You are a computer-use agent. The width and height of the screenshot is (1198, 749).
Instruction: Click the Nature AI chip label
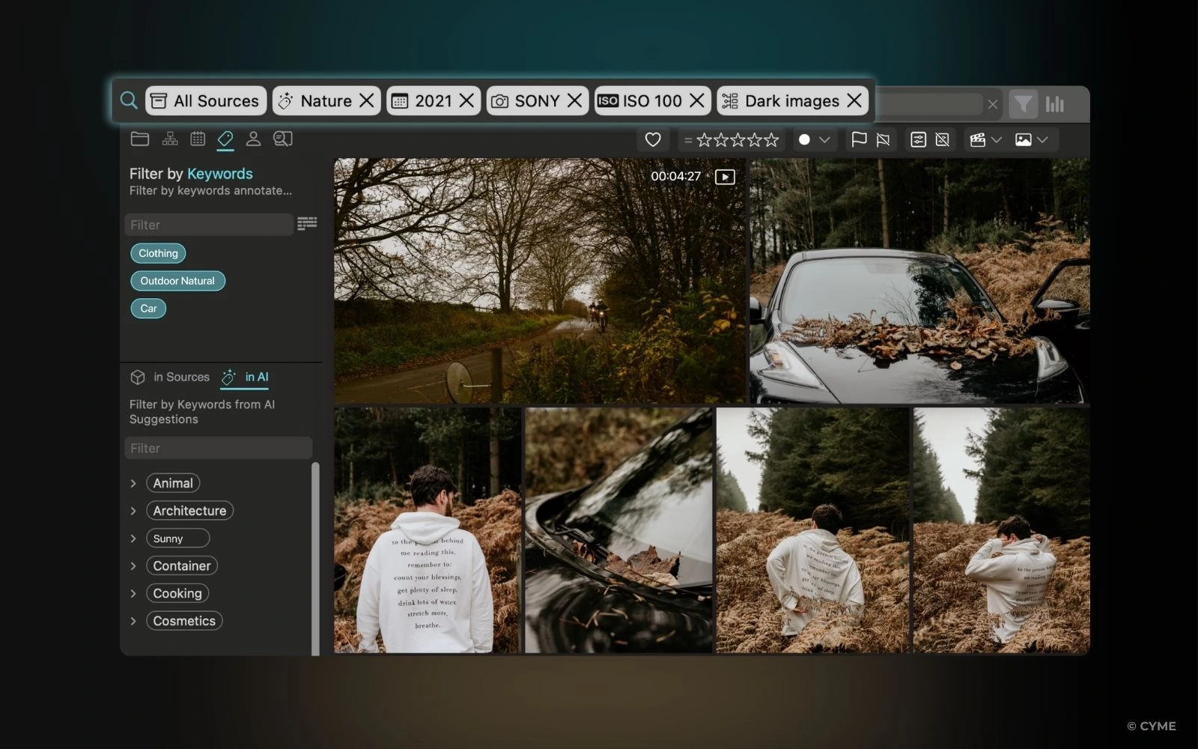(x=326, y=100)
